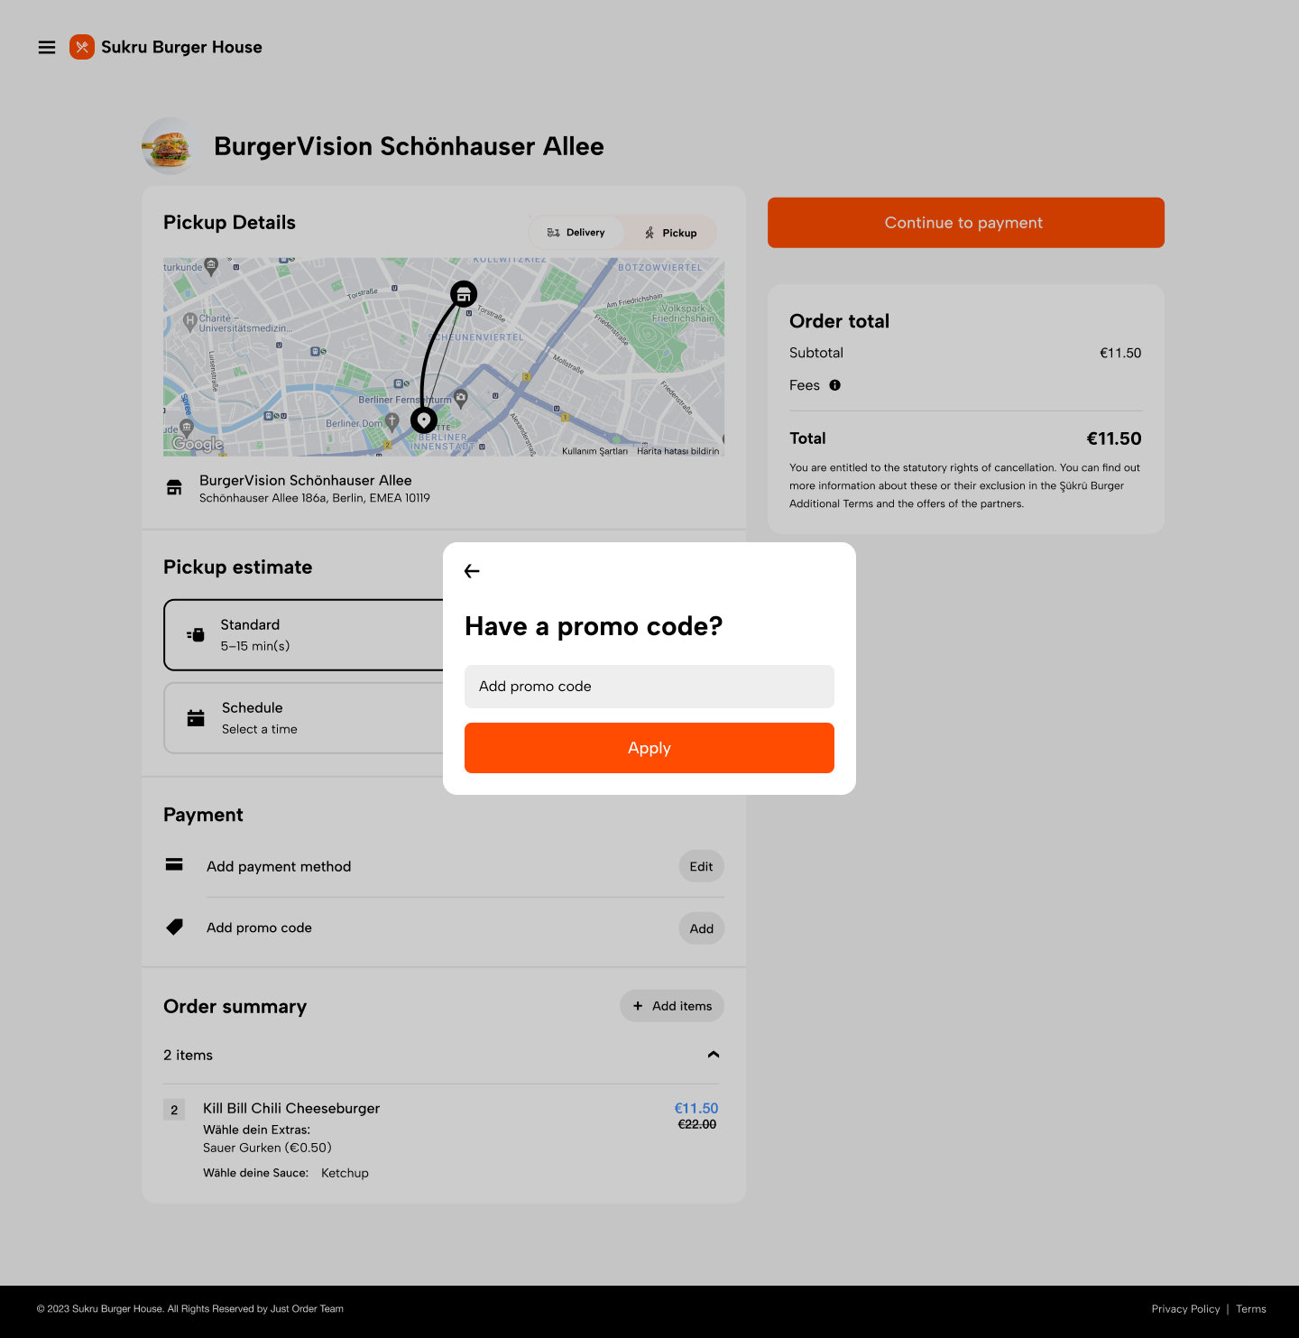Click the promo code tag icon

[175, 927]
